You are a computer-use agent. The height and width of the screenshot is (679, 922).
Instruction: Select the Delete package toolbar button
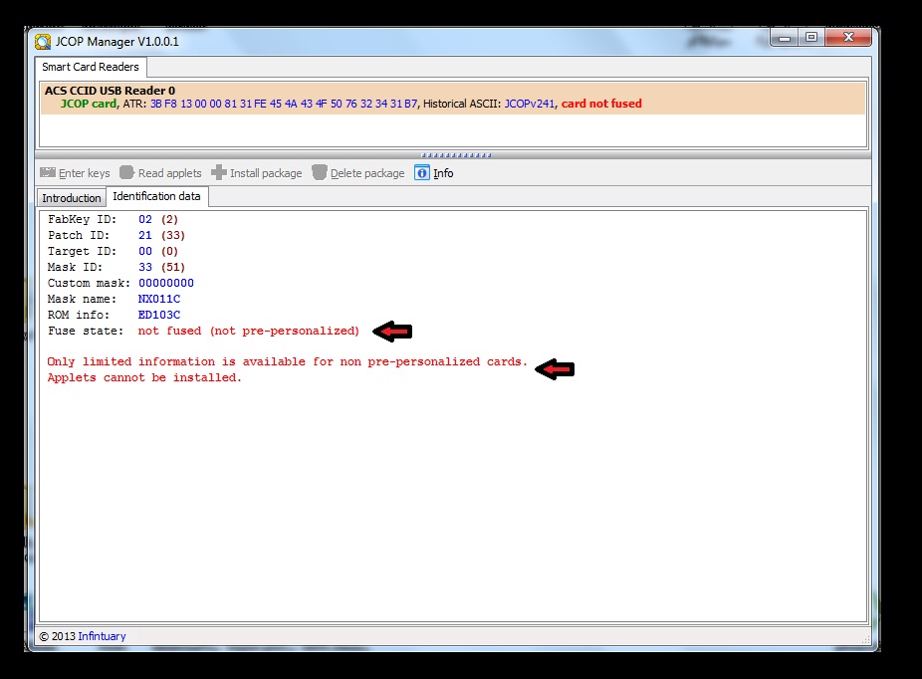pos(357,173)
